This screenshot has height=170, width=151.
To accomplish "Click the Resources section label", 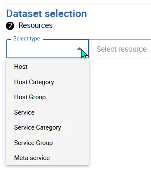I will point(35,25).
